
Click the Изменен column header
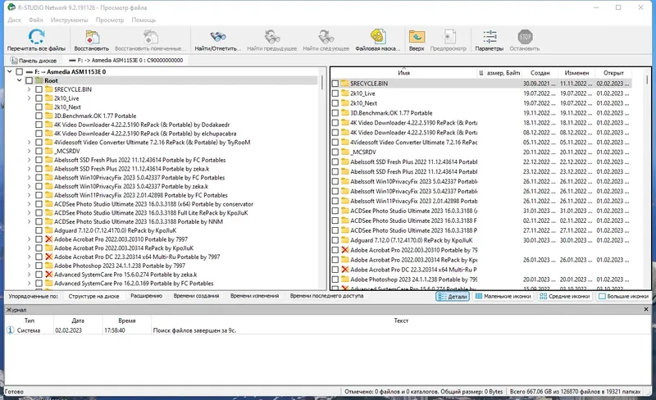[576, 73]
